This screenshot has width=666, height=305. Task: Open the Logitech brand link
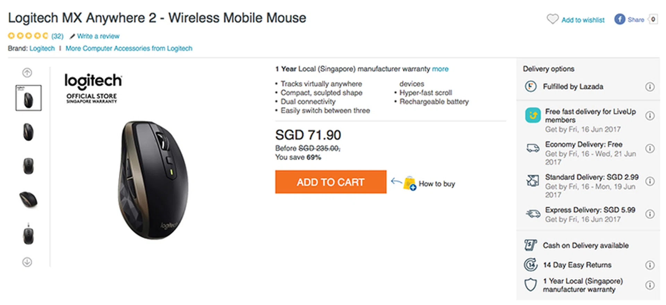pyautogui.click(x=42, y=49)
